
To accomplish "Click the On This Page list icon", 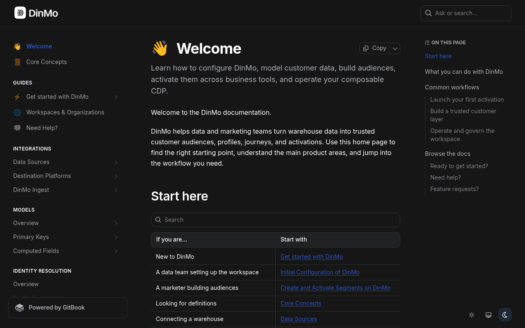I will click(427, 43).
